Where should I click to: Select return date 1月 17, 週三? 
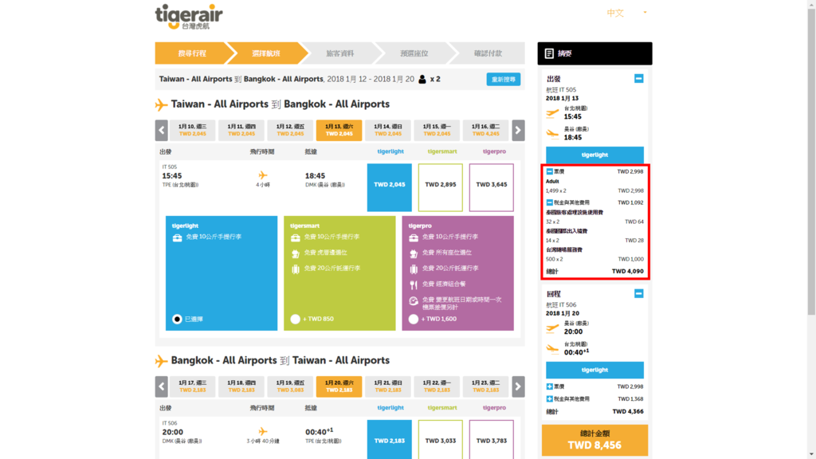point(193,386)
